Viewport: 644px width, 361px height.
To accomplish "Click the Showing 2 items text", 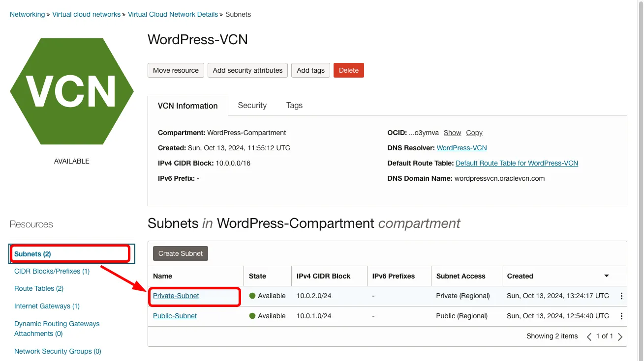I will coord(552,336).
